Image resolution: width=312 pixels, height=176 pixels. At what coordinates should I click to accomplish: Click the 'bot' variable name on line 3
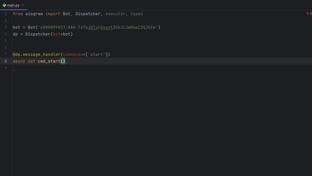coord(17,27)
